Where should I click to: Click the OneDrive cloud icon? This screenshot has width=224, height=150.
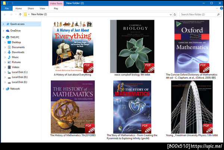click(x=7, y=31)
